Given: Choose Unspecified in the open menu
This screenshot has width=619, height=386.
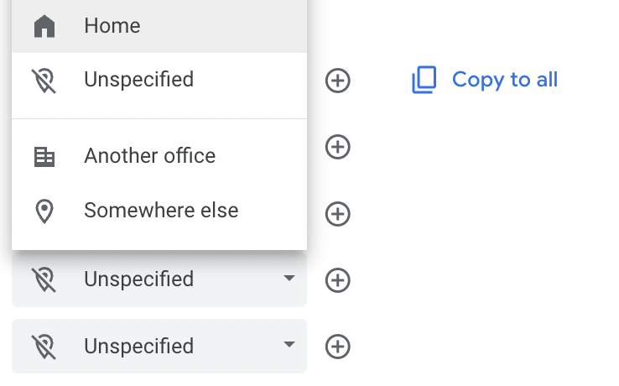Looking at the screenshot, I should [159, 80].
